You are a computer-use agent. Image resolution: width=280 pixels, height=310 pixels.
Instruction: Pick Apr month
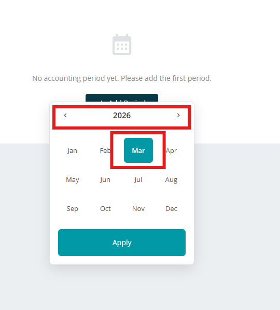point(171,151)
